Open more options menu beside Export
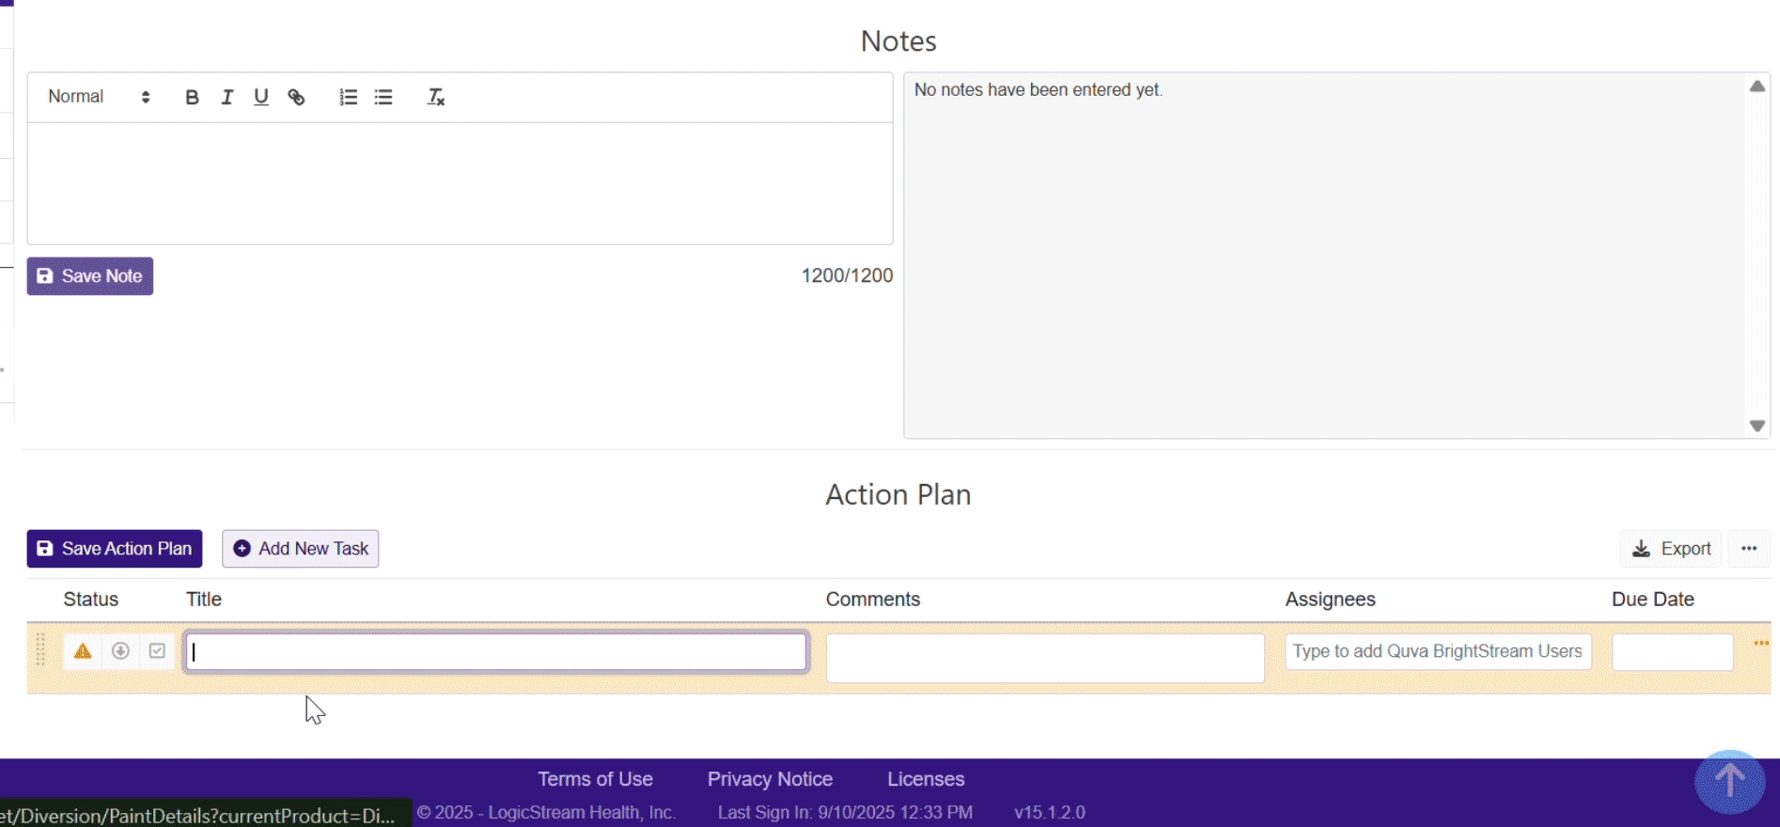Viewport: 1780px width, 827px height. [x=1748, y=549]
